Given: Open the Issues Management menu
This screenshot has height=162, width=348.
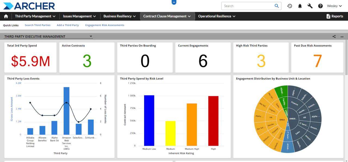Looking at the screenshot, I should click(79, 16).
